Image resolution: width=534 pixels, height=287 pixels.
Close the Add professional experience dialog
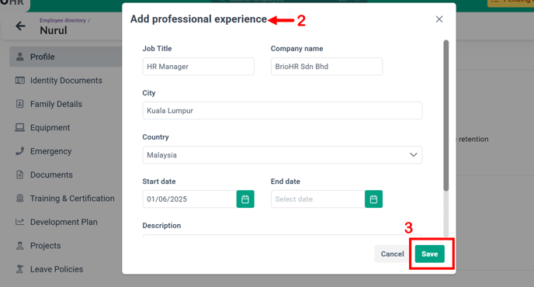(439, 19)
